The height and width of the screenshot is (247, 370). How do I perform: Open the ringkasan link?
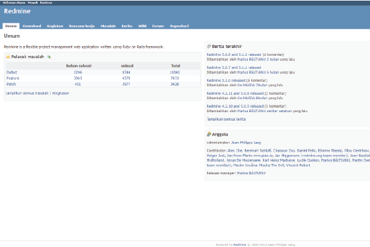tap(60, 93)
